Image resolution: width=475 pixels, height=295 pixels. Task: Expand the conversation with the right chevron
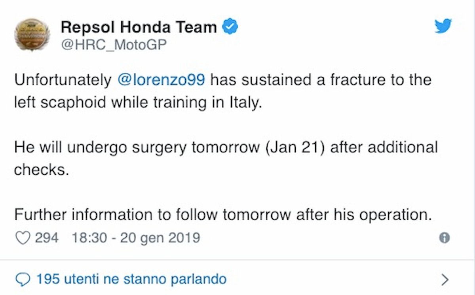pyautogui.click(x=445, y=280)
